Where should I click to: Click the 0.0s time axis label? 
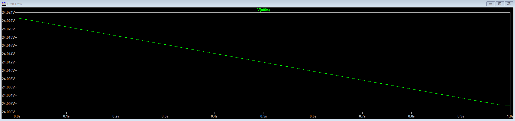point(17,116)
